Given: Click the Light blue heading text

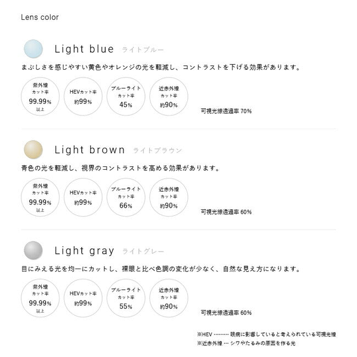Looking at the screenshot, I should [85, 49].
